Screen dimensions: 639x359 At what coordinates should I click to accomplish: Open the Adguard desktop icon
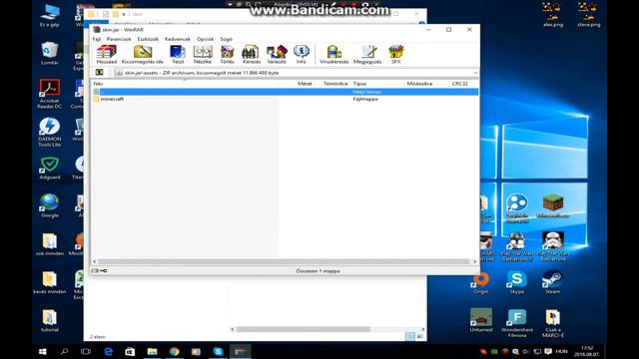point(50,169)
